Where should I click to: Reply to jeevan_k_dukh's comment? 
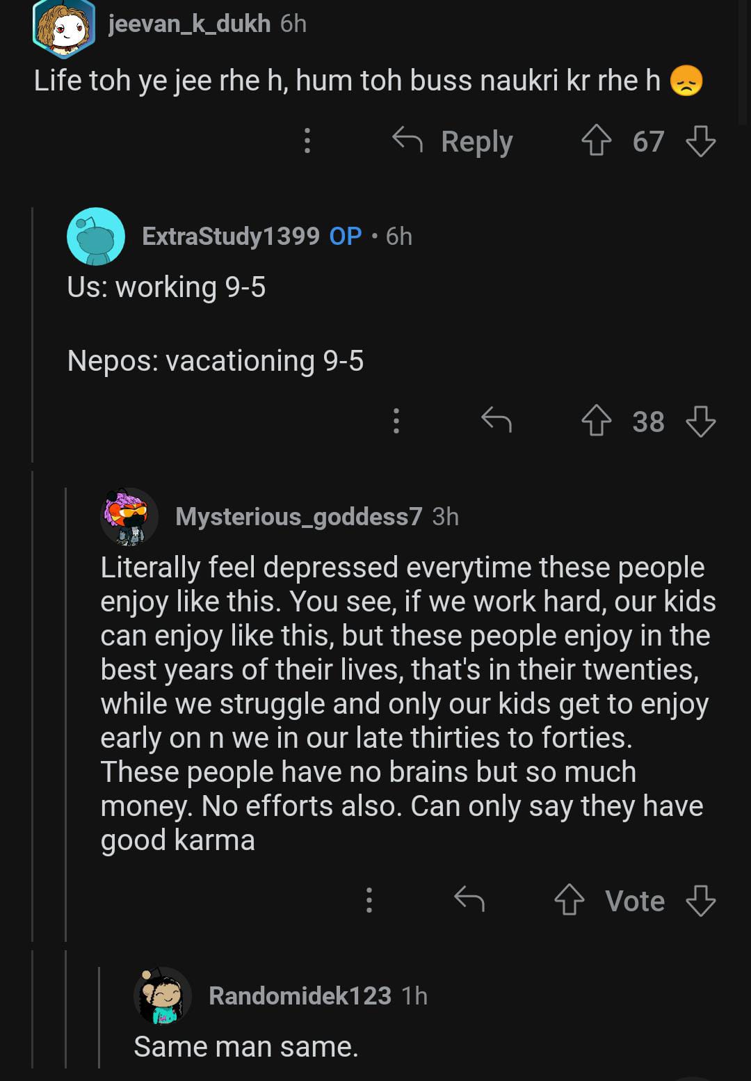coord(453,141)
